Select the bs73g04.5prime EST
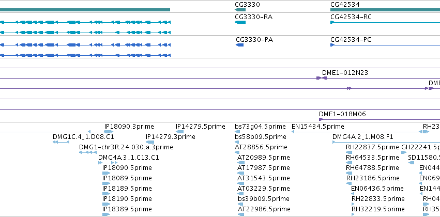The image size is (440, 217). pos(238,132)
